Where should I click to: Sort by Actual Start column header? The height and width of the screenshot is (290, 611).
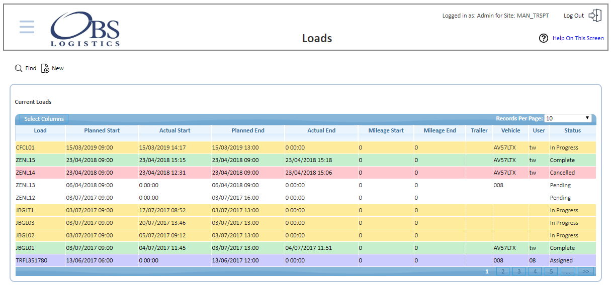click(175, 130)
